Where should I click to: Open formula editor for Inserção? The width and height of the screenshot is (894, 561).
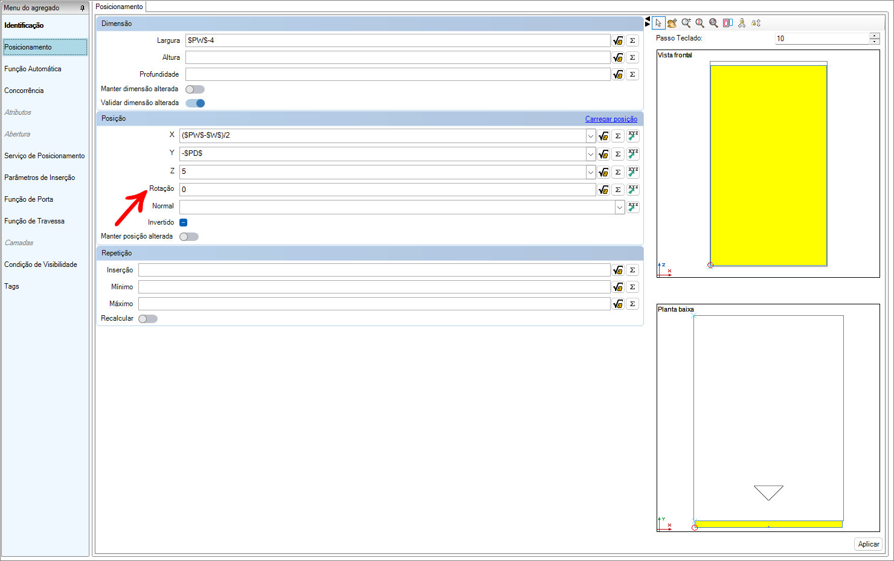618,270
